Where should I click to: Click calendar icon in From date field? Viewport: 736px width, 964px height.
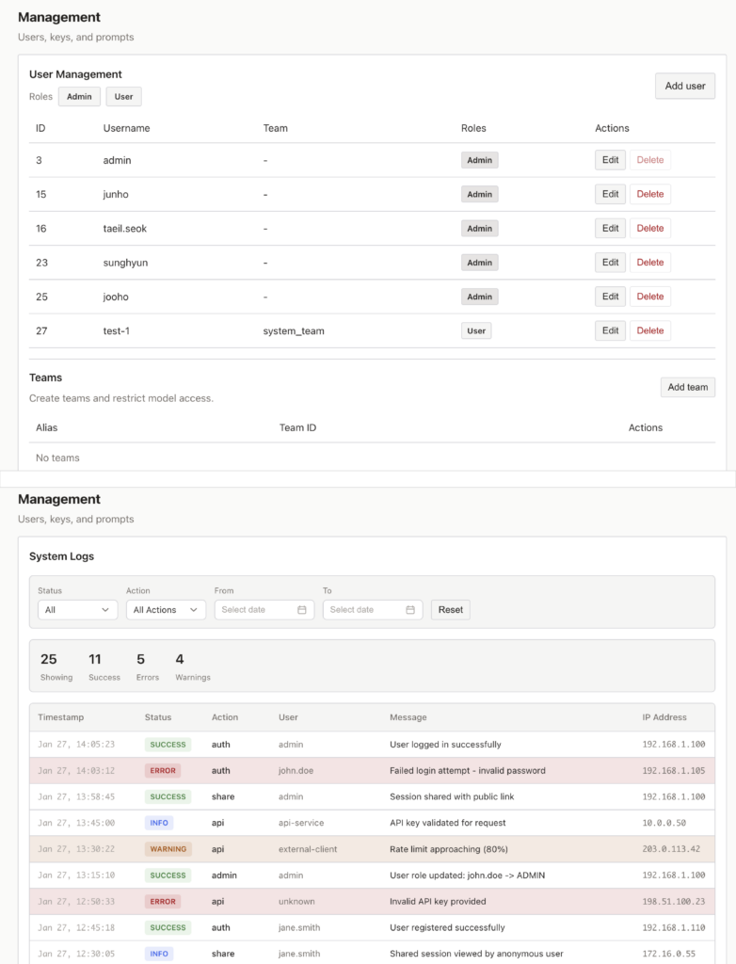tap(302, 610)
